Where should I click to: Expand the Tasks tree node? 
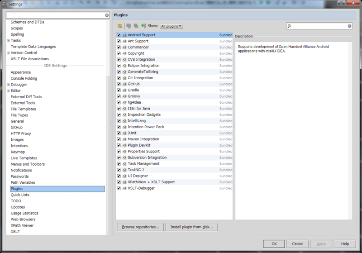(x=8, y=41)
